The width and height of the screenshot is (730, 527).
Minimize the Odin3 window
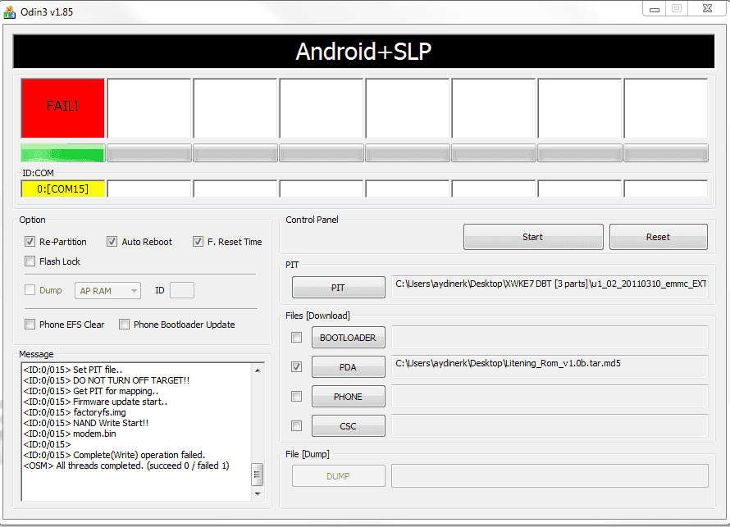655,9
